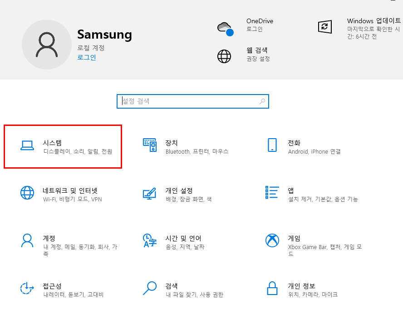Screen dimensions: 403x310
Task: Click the magnifier icon in search box
Action: pyautogui.click(x=262, y=101)
